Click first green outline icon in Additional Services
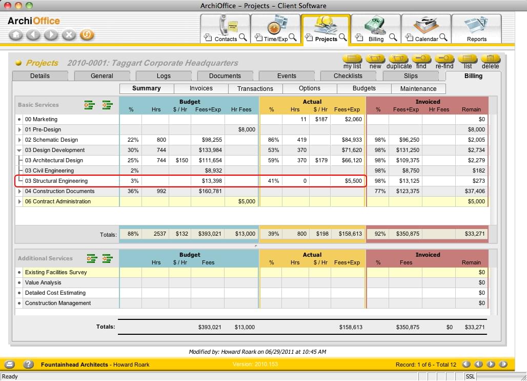 pyautogui.click(x=92, y=258)
